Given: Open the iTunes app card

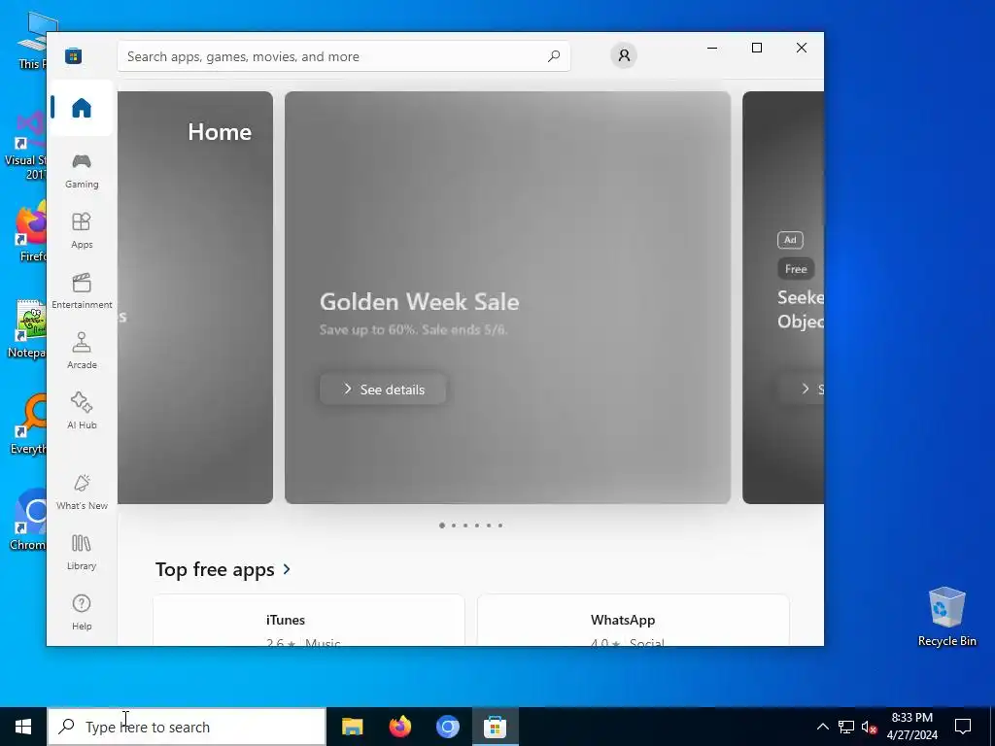Looking at the screenshot, I should [308, 621].
